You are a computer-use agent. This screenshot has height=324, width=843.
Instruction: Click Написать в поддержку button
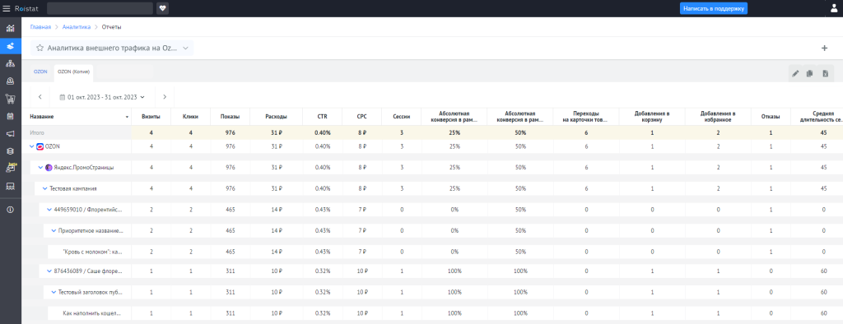(x=714, y=8)
